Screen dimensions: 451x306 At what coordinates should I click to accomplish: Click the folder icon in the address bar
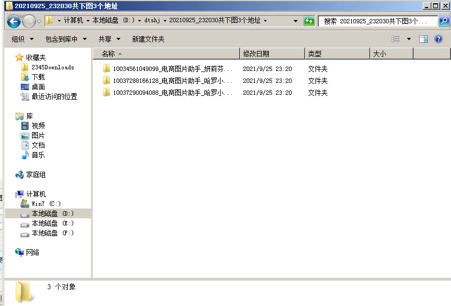point(49,21)
